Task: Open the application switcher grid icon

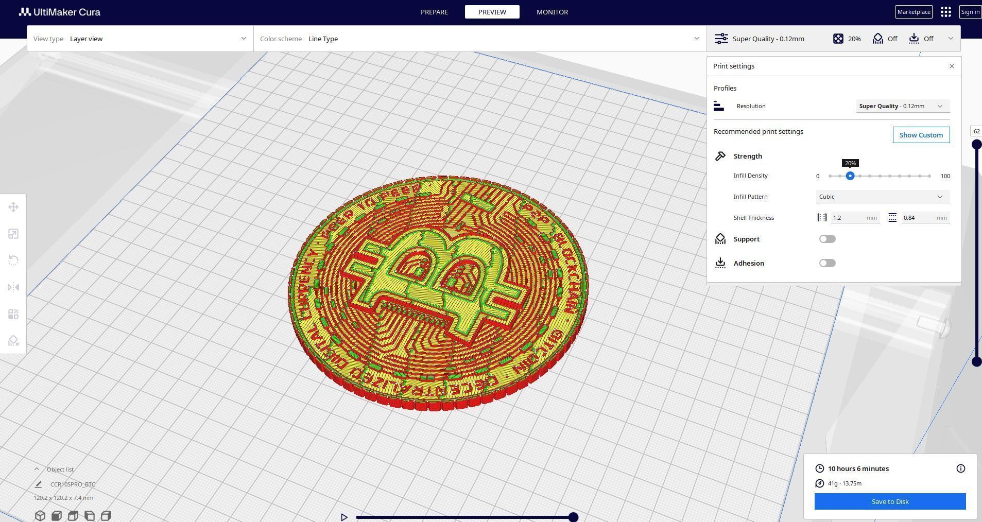Action: tap(945, 12)
